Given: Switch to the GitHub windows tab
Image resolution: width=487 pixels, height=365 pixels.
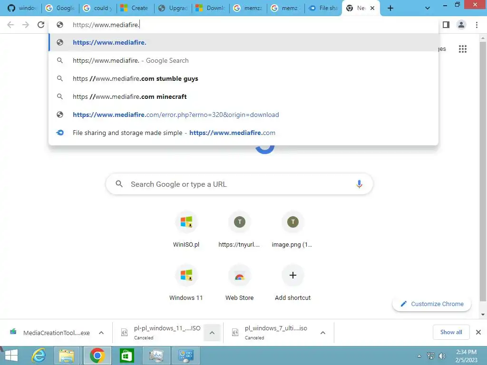Looking at the screenshot, I should (22, 8).
